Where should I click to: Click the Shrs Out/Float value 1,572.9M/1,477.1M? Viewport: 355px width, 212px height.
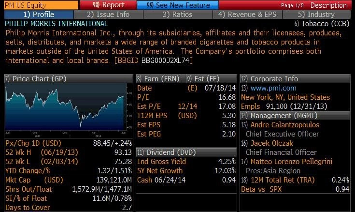tap(102, 189)
